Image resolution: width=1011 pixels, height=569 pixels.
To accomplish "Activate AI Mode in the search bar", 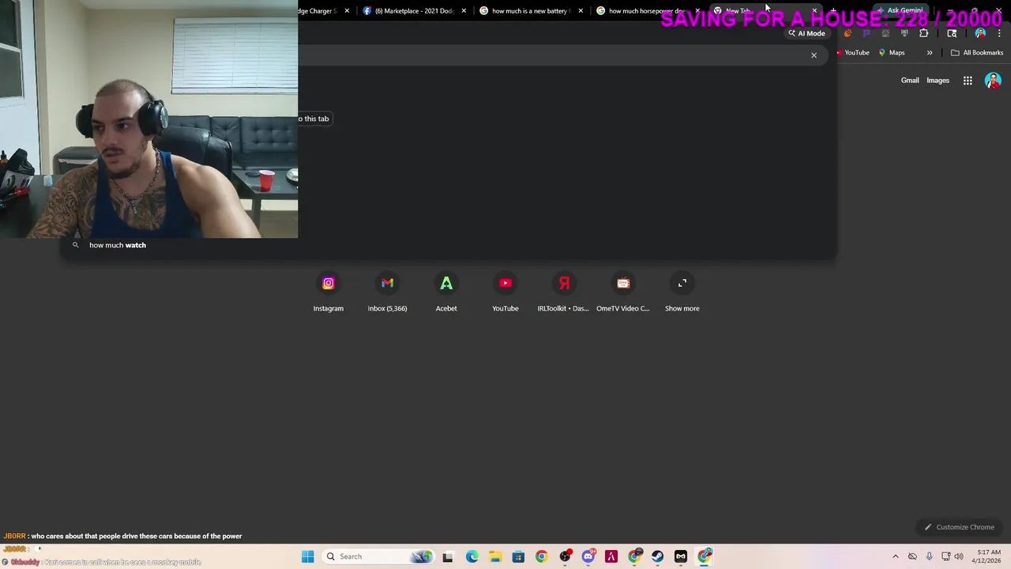I will 806,33.
